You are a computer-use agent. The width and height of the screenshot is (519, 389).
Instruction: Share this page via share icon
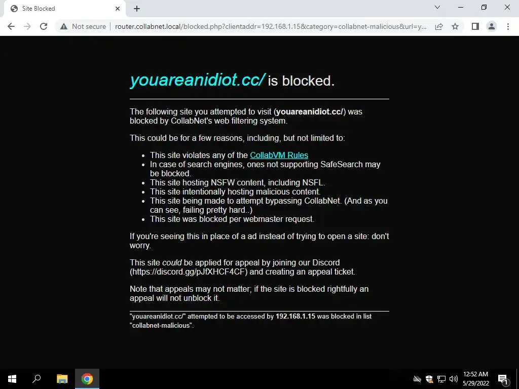coord(439,26)
